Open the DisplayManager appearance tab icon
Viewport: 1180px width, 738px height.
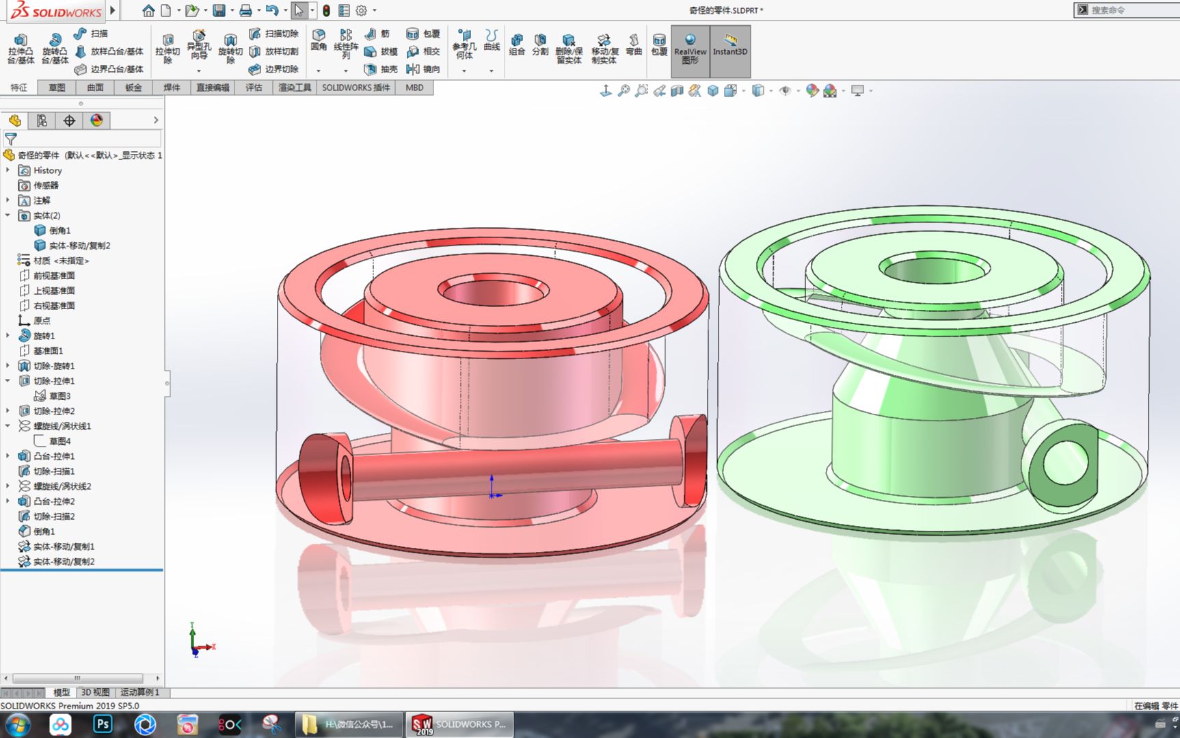pyautogui.click(x=96, y=120)
